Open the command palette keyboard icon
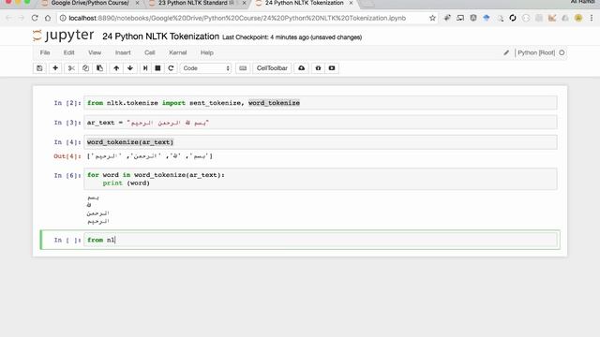This screenshot has width=600, height=337. click(243, 68)
